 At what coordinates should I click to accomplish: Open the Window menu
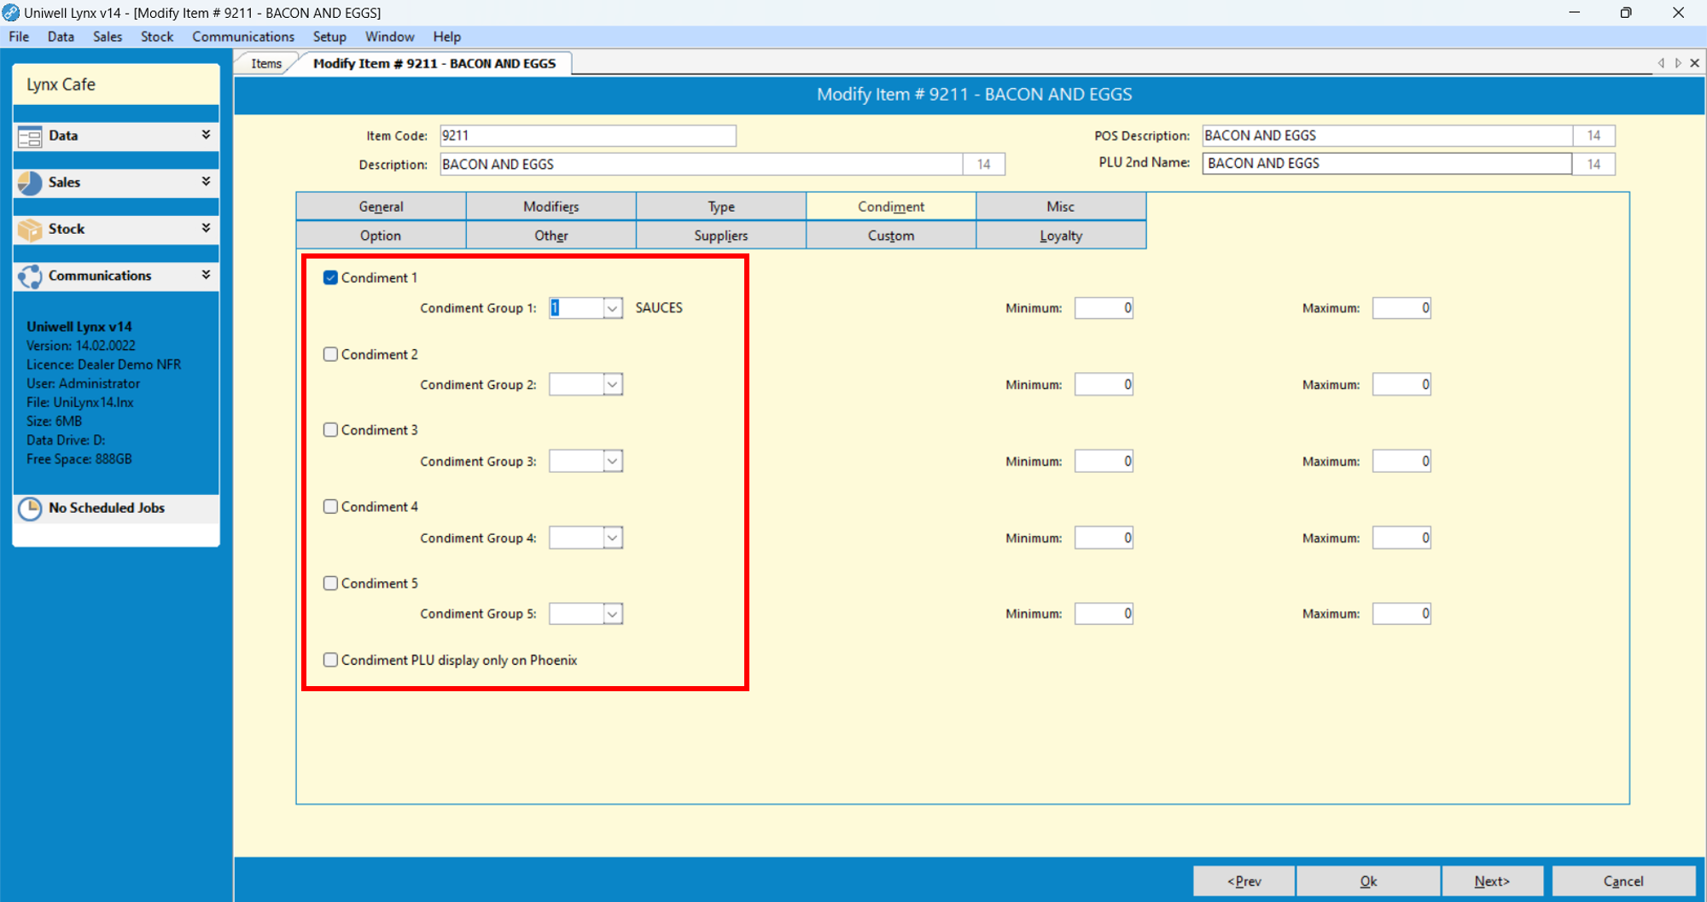click(389, 37)
